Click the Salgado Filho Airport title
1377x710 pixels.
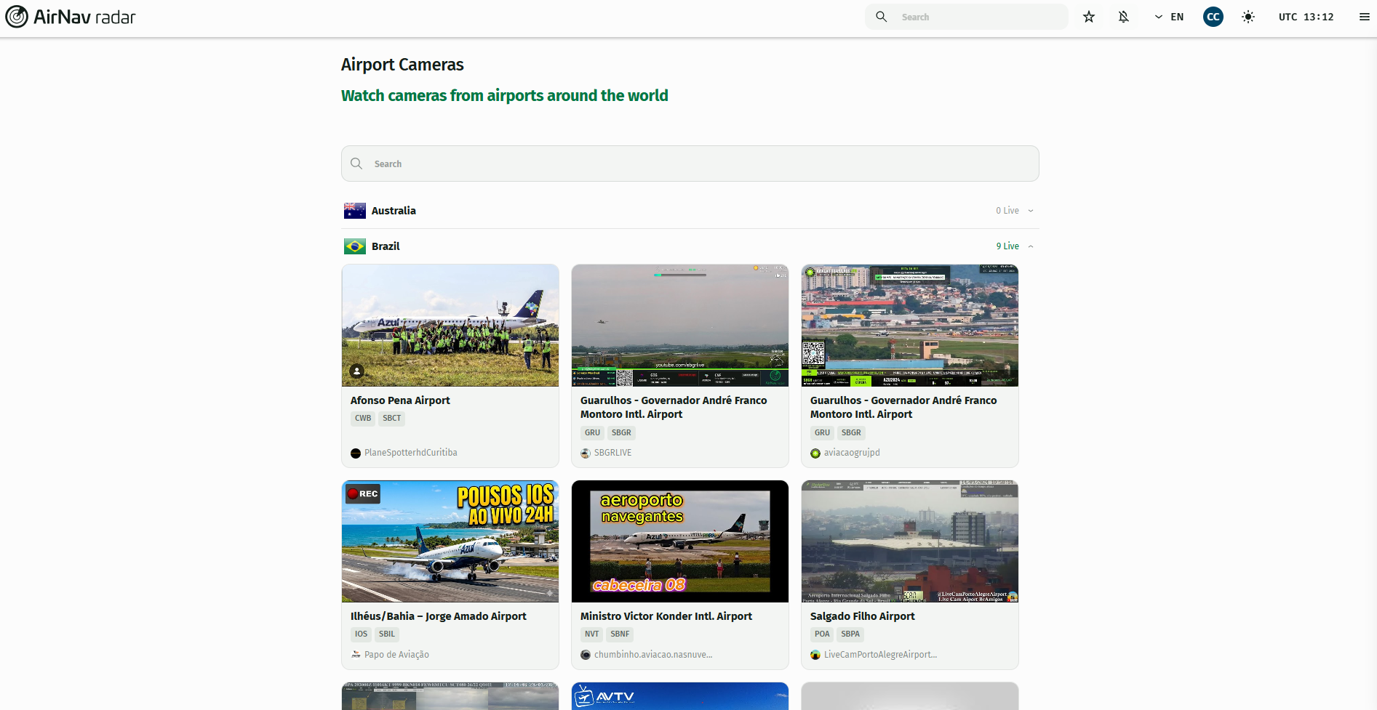[x=862, y=616]
